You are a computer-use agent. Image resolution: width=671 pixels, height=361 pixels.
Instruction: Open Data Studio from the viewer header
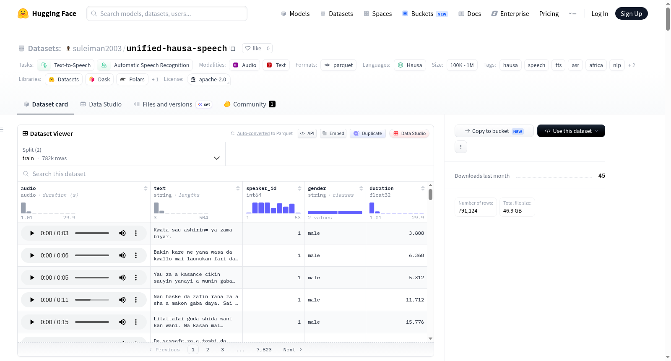tap(409, 133)
